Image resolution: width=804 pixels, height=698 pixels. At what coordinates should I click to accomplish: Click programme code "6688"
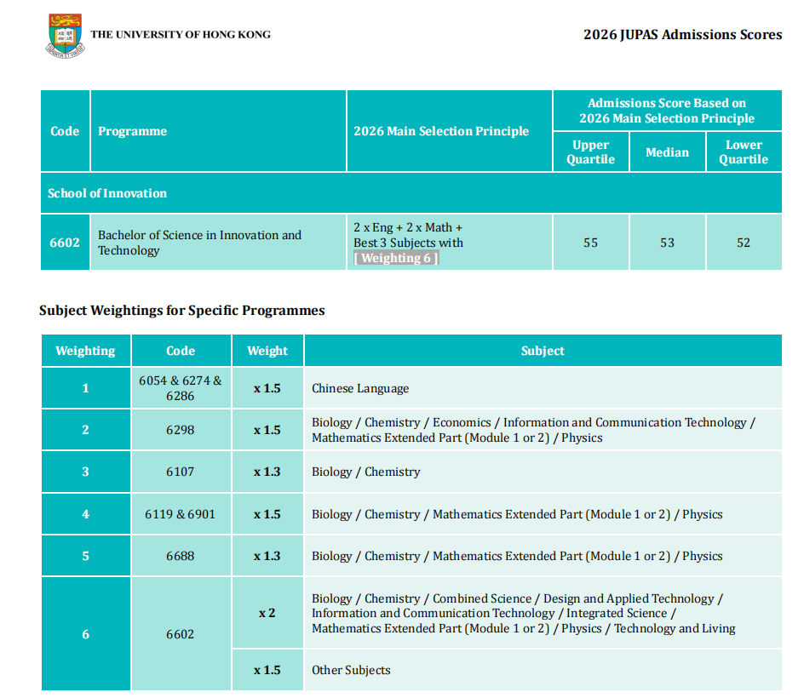point(181,556)
